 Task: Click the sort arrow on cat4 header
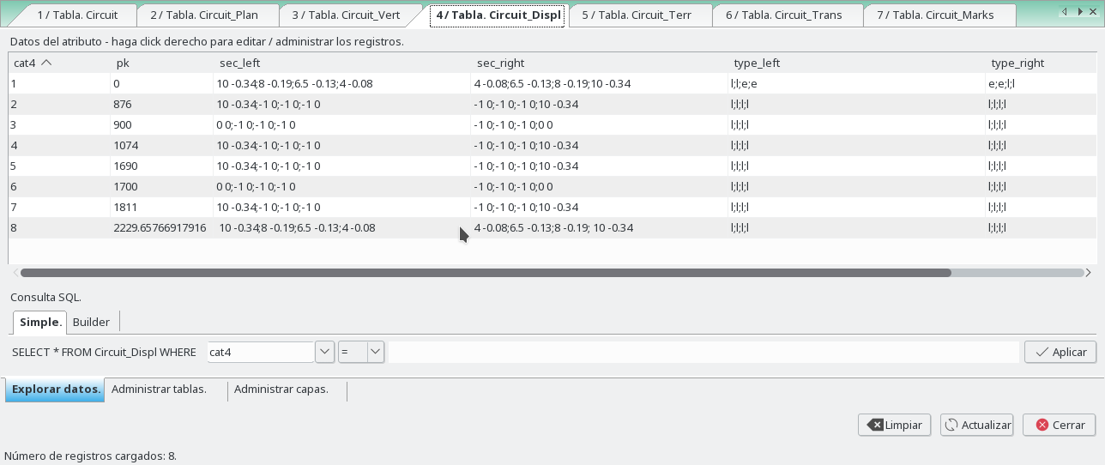pos(46,63)
